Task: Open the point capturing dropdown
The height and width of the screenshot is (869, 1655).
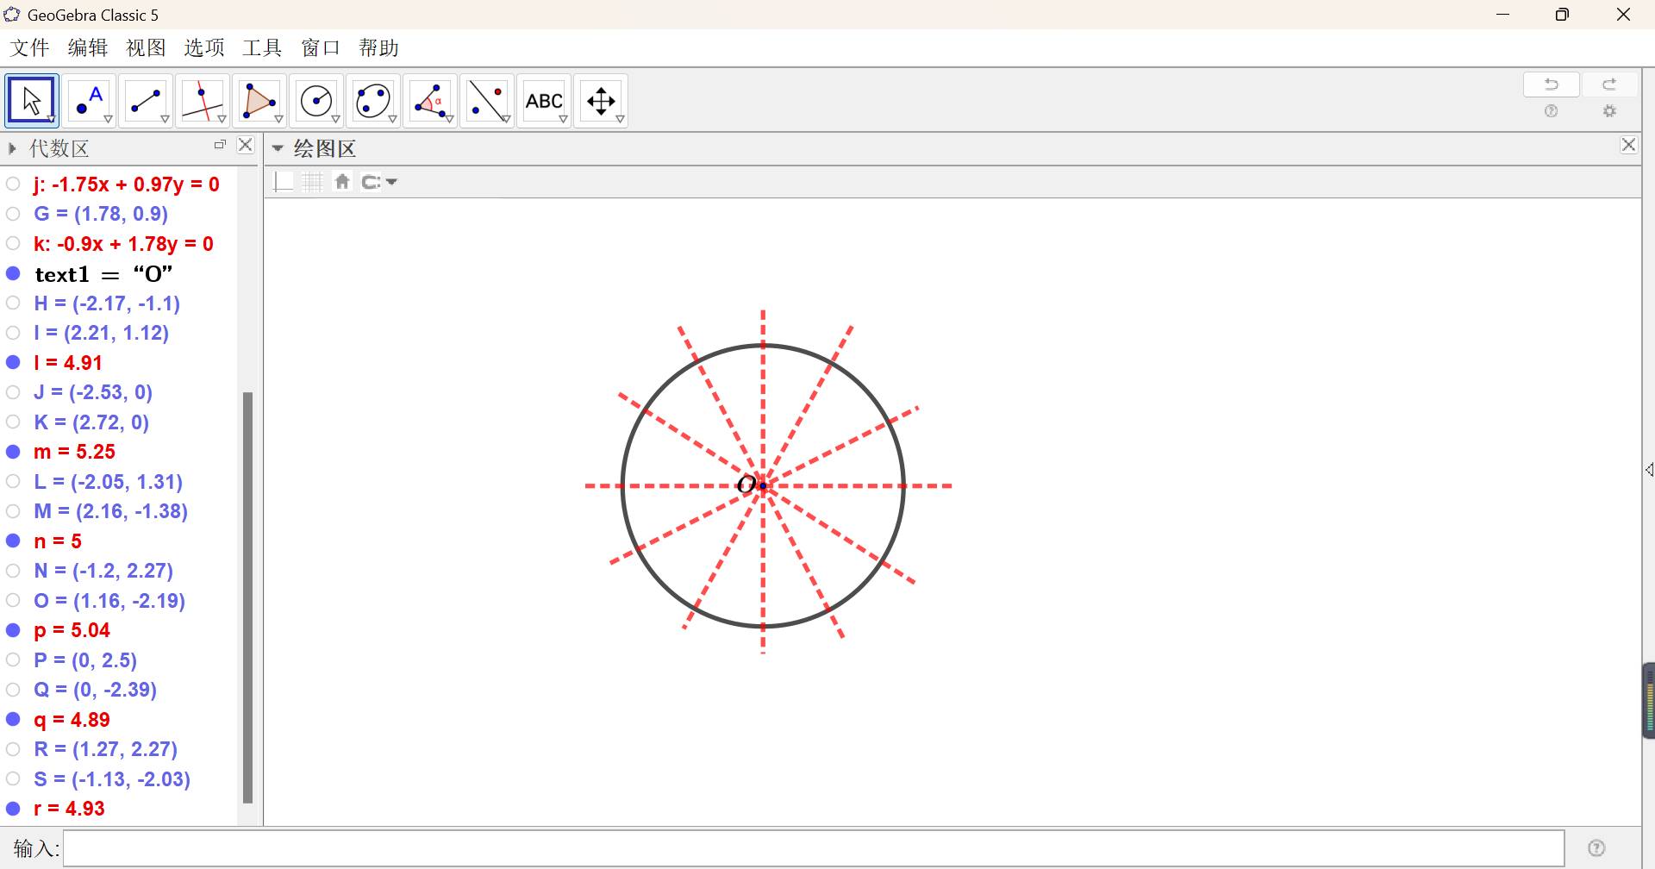Action: pyautogui.click(x=379, y=182)
